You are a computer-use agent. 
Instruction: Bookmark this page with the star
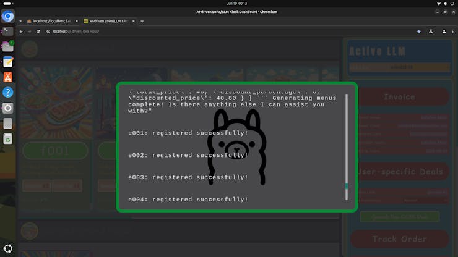tap(419, 32)
